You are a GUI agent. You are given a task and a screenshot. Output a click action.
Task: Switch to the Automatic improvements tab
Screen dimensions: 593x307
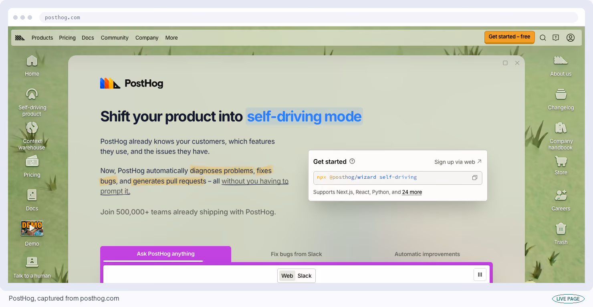(427, 254)
